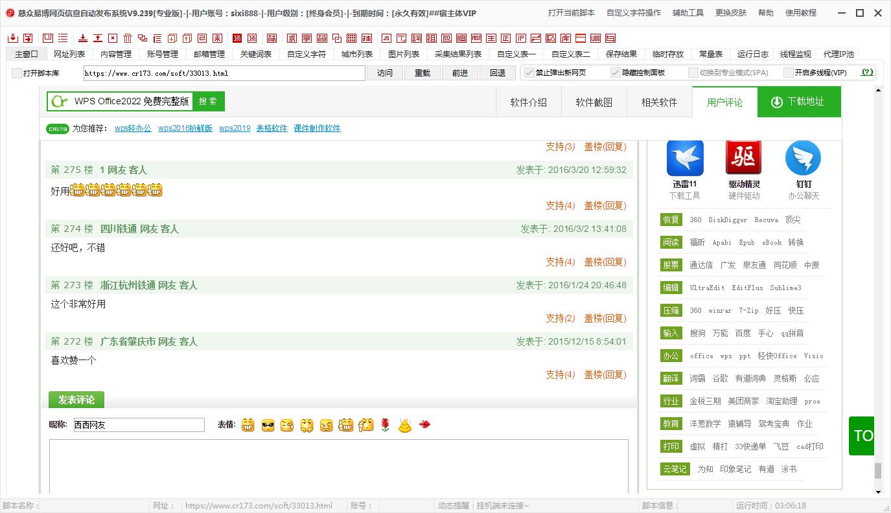Click the green (?) help icon
This screenshot has height=513, width=891.
pyautogui.click(x=867, y=73)
